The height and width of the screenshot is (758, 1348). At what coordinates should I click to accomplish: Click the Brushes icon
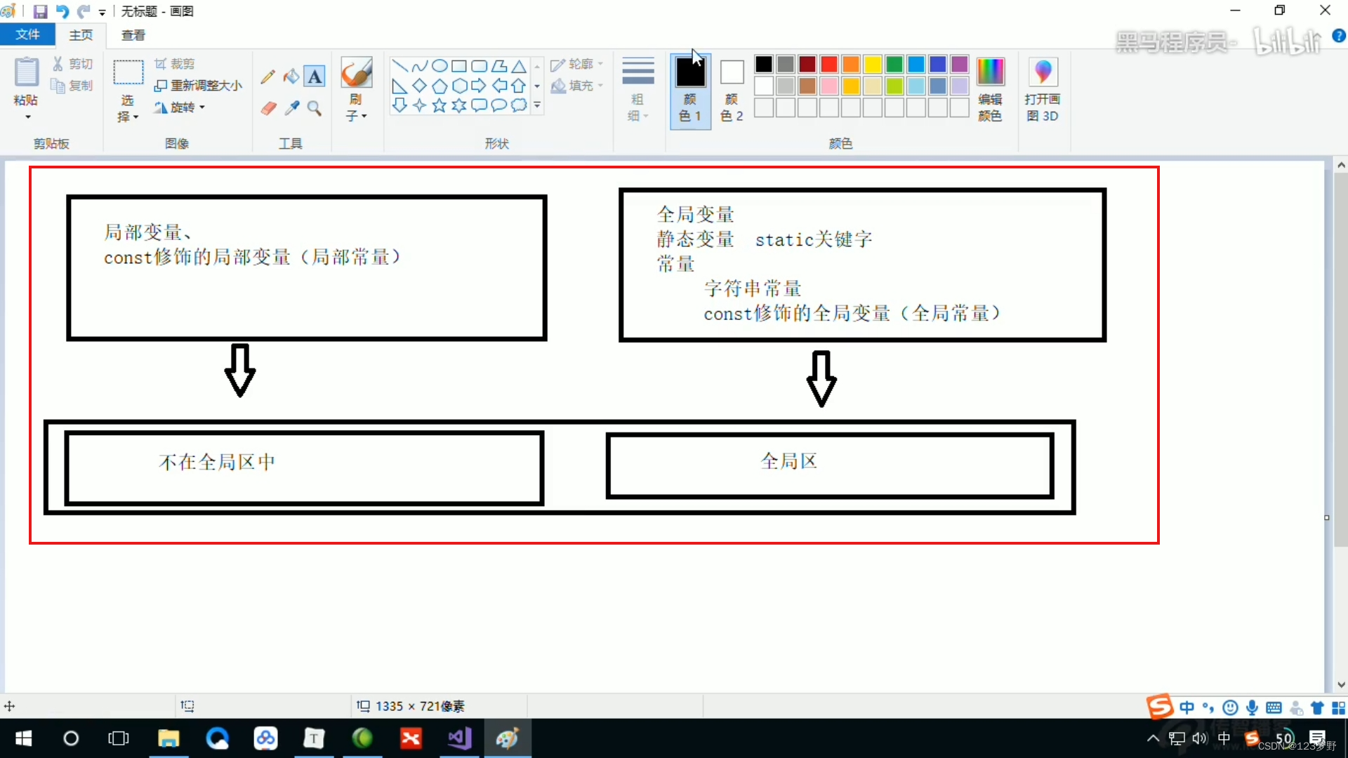click(x=356, y=73)
